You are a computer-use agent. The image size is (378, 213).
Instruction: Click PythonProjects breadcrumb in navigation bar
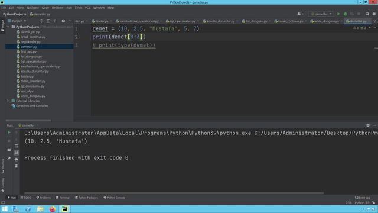14,14
